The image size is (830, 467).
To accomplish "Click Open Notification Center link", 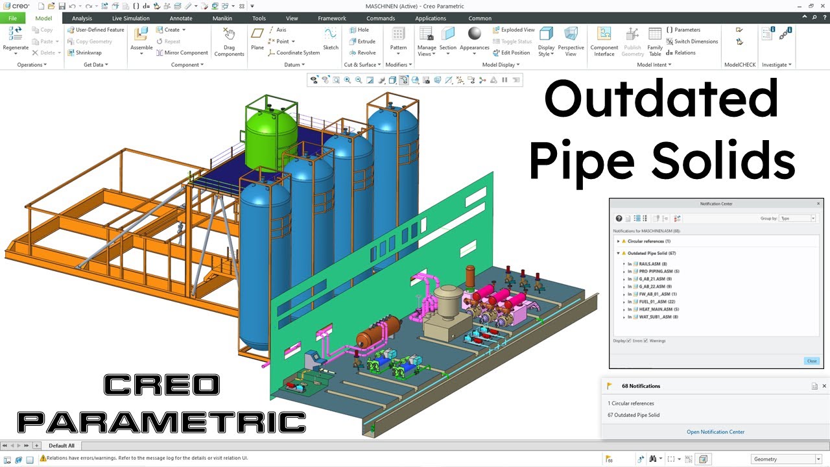I will pos(716,432).
